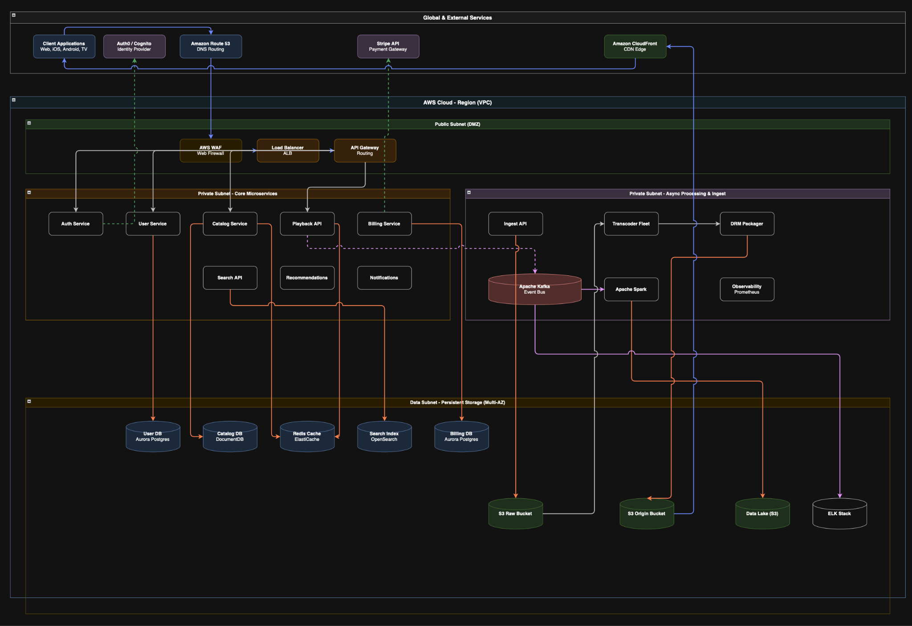Collapse the Data Subnet - Persistent Storage group
Screen dimensions: 912x626
(29, 401)
